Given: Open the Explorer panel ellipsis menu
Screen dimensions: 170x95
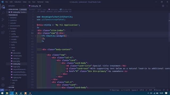Looking at the screenshot, I should pos(24,6).
